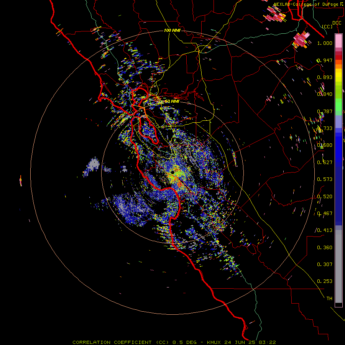Click the 0.520 legend value
345x345 pixels.
click(x=325, y=197)
